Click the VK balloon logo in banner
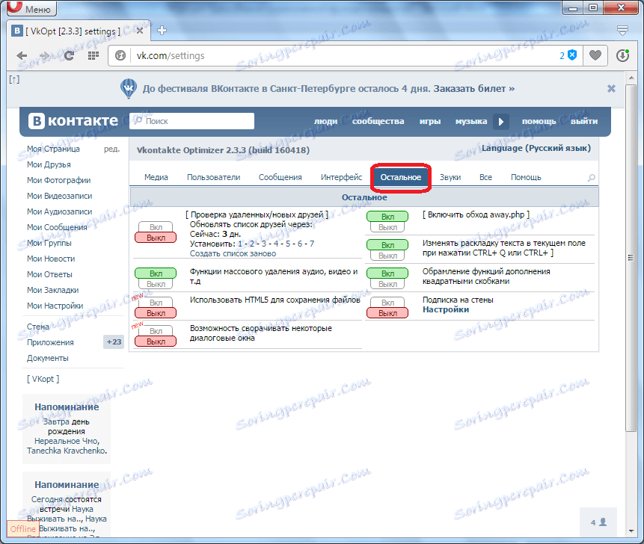 click(129, 89)
